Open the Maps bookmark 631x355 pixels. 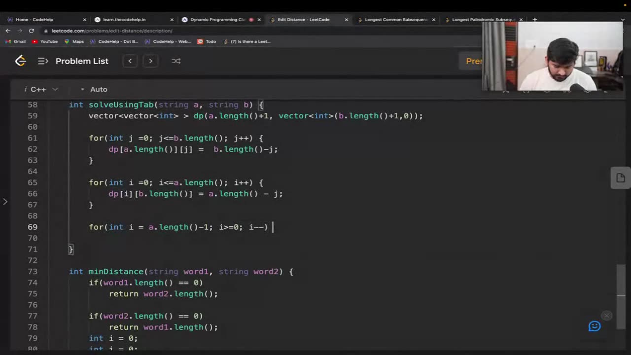tap(74, 41)
